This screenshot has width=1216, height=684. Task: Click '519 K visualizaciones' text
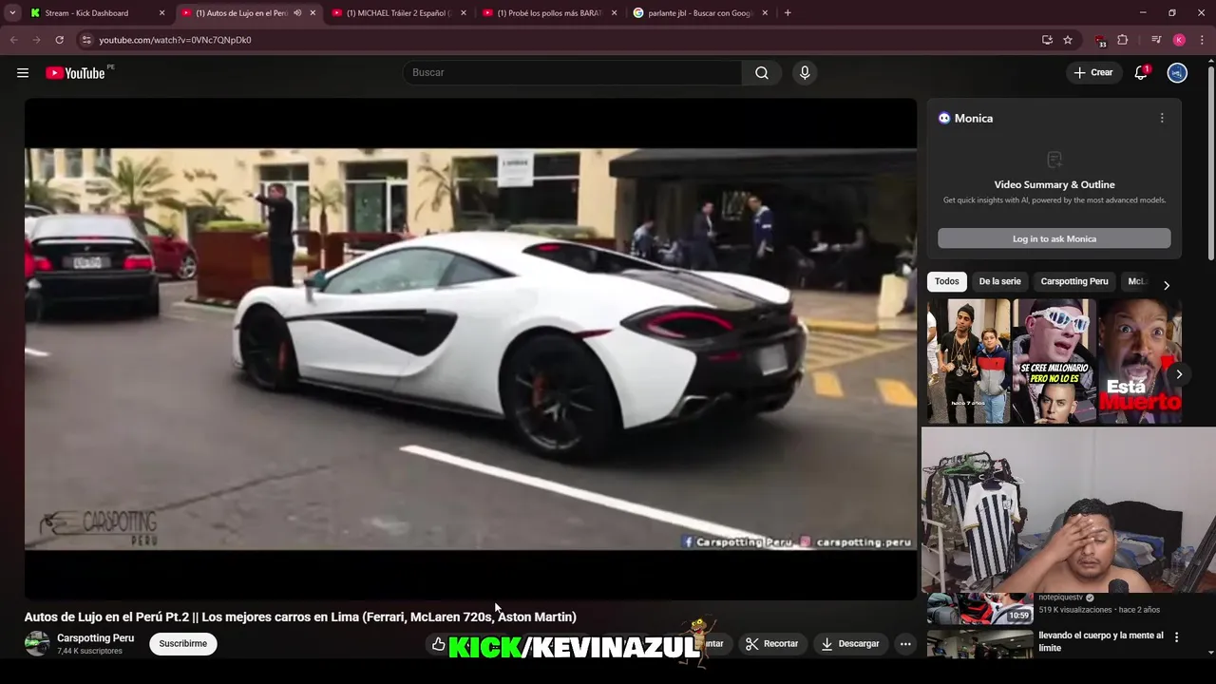coord(1074,610)
